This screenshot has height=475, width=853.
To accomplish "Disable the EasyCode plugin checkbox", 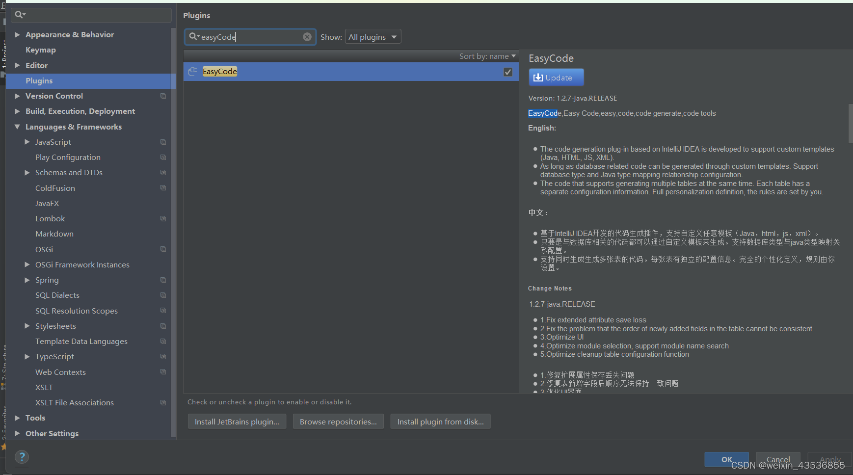I will click(507, 72).
